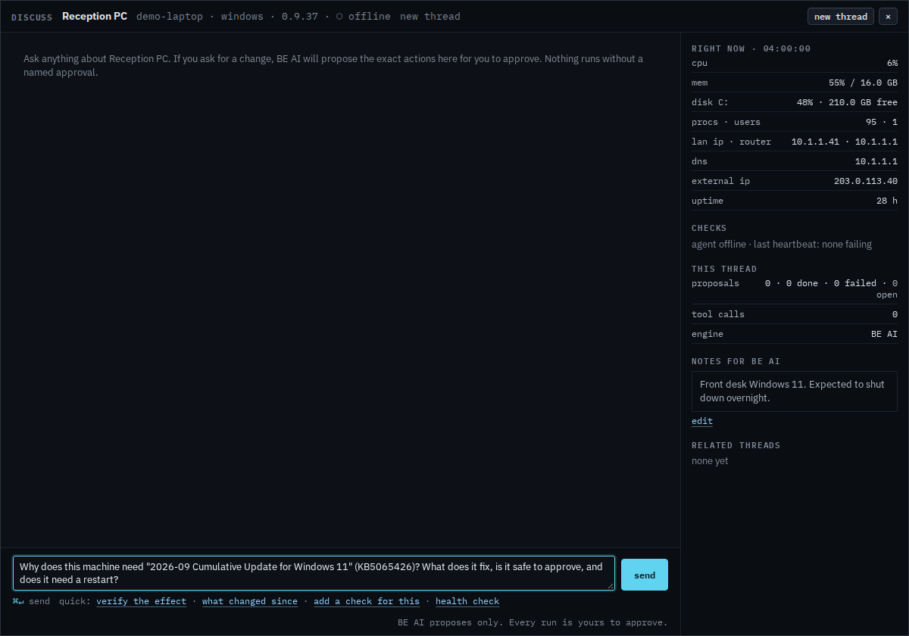Click the RIGHT NOW · 04:00:00 header

tap(751, 48)
